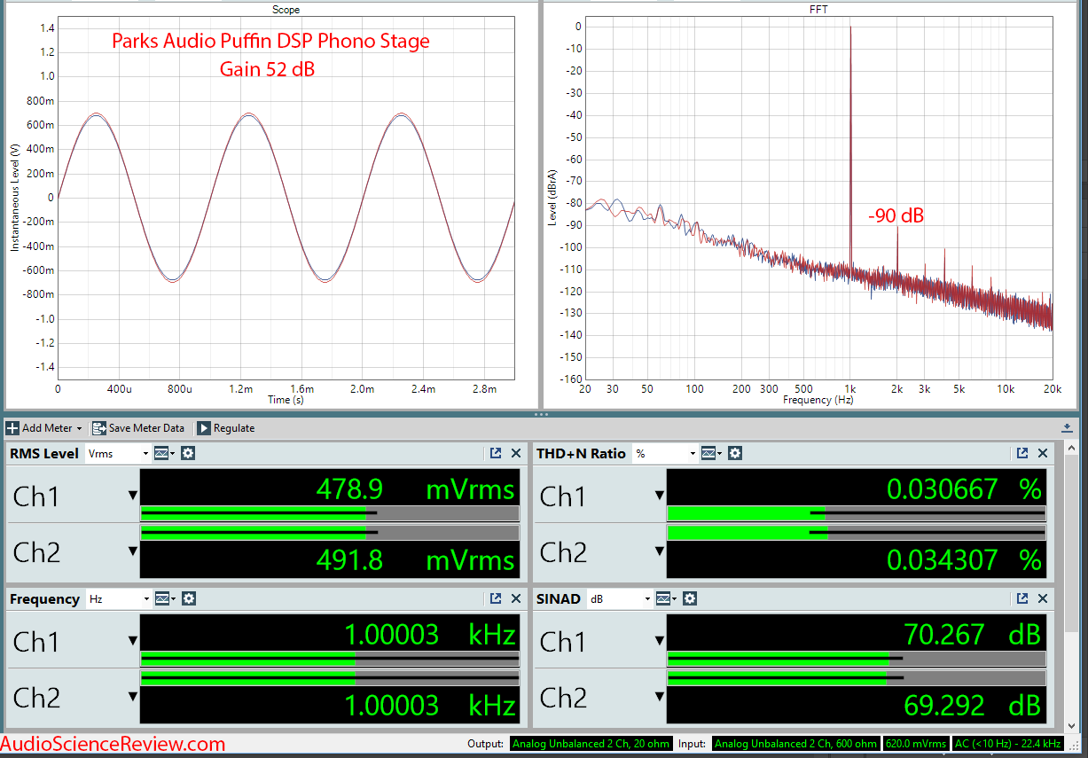
Task: Pop out the Frequency meter window
Action: coord(496,598)
